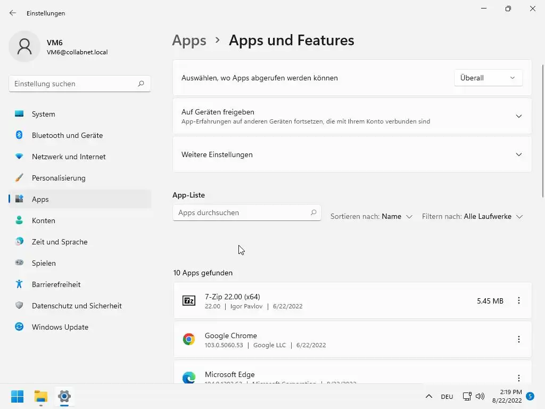
Task: Focus the Einstellung suchen search field
Action: [75, 84]
